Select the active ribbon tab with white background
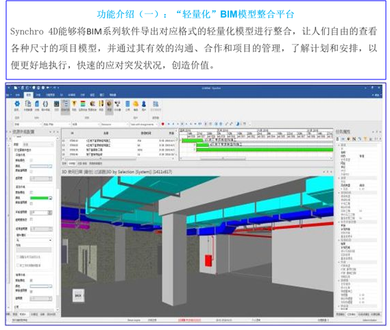Image resolution: width=390 pixels, height=330 pixels. pos(29,95)
